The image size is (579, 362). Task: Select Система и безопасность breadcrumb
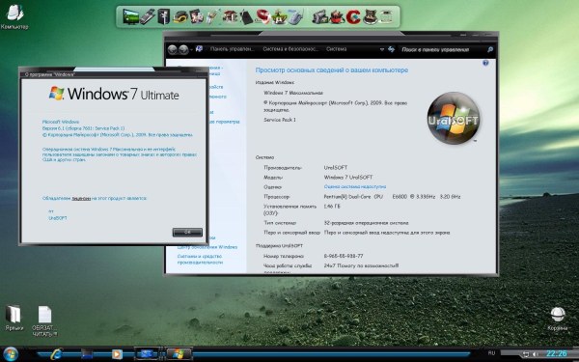290,49
